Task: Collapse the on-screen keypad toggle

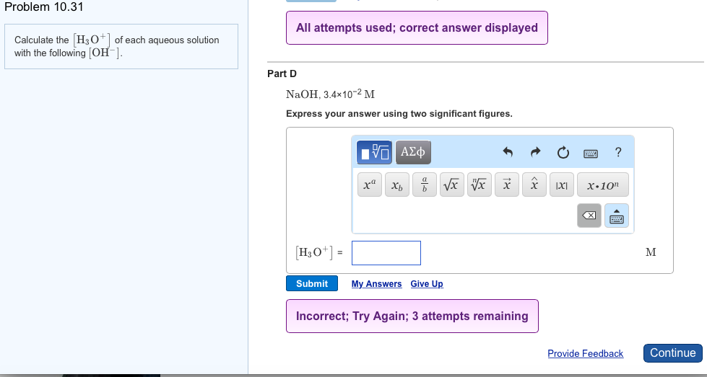Action: [x=617, y=216]
